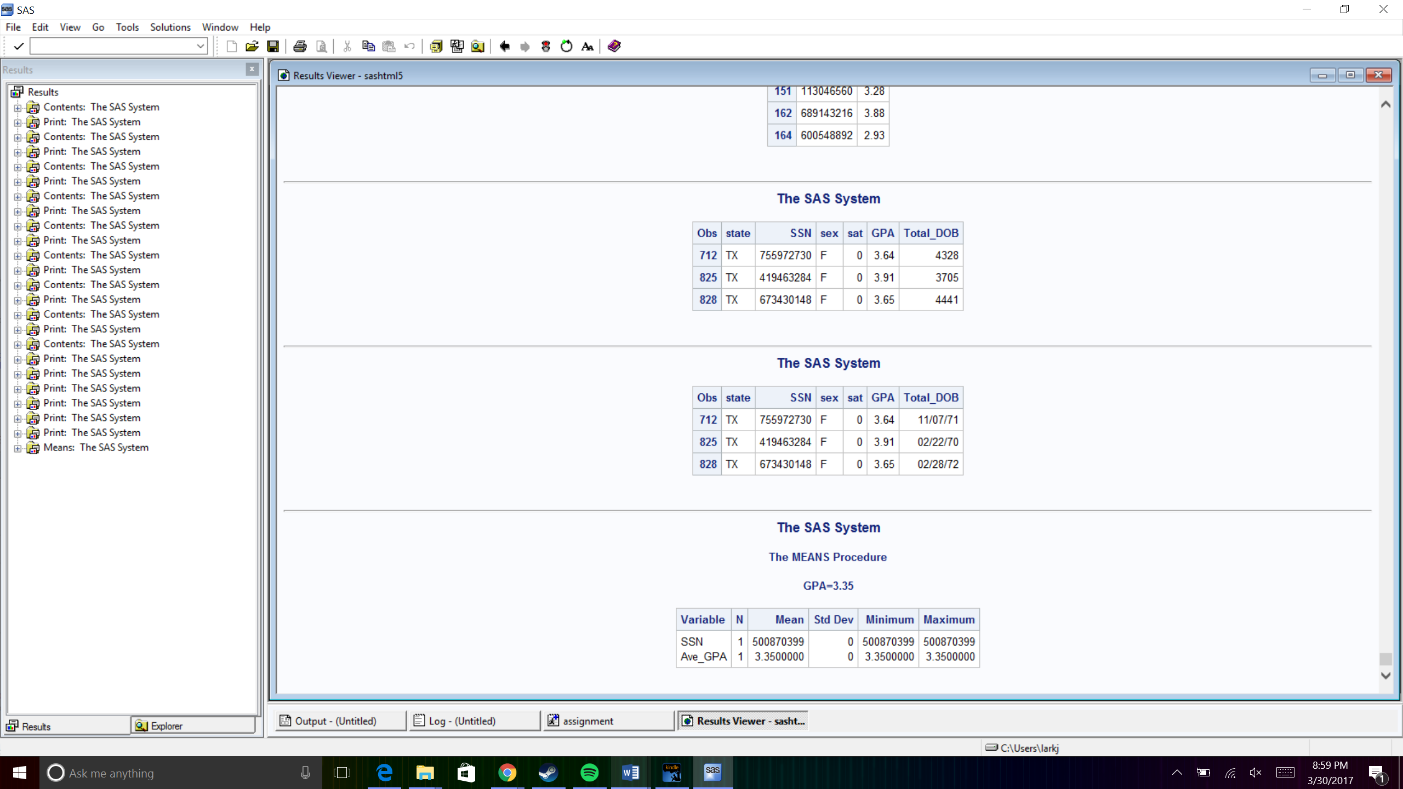Undo the last action
The image size is (1403, 789).
click(x=409, y=46)
